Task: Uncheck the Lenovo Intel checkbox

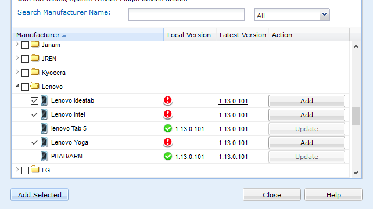Action: tap(34, 115)
